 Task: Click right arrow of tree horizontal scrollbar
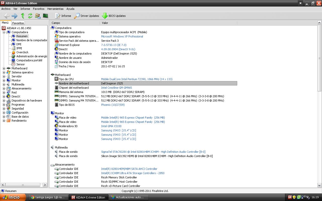[x=45, y=185]
